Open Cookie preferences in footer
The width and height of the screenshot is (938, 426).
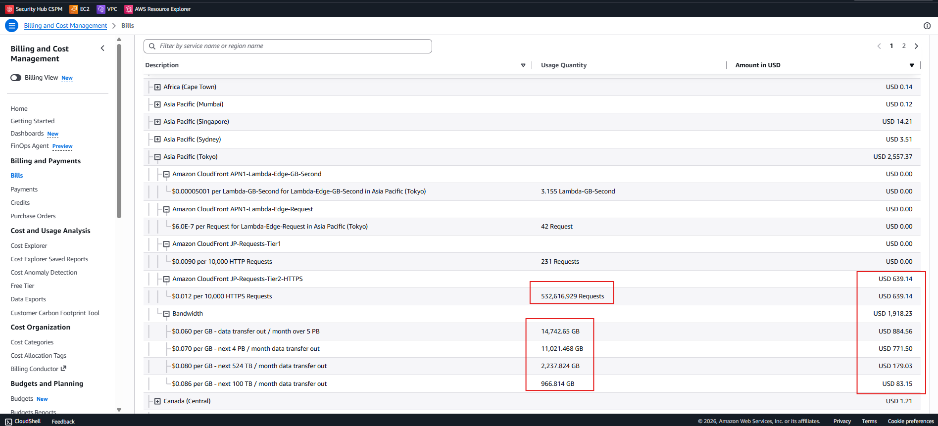tap(911, 422)
